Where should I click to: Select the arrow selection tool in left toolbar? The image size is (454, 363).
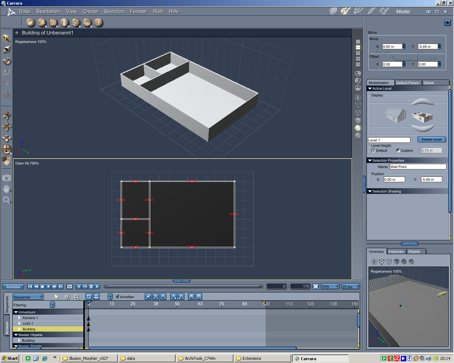click(x=6, y=38)
